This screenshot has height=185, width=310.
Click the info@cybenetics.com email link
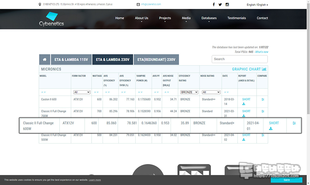pos(151,4)
